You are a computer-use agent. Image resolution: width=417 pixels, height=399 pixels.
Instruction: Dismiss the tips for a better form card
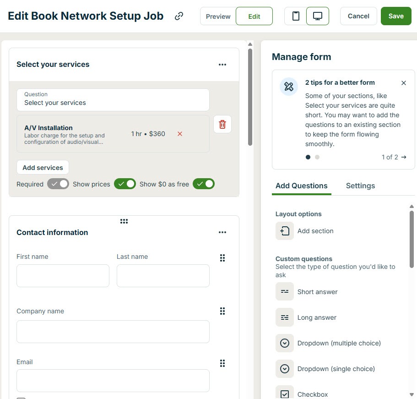(403, 83)
